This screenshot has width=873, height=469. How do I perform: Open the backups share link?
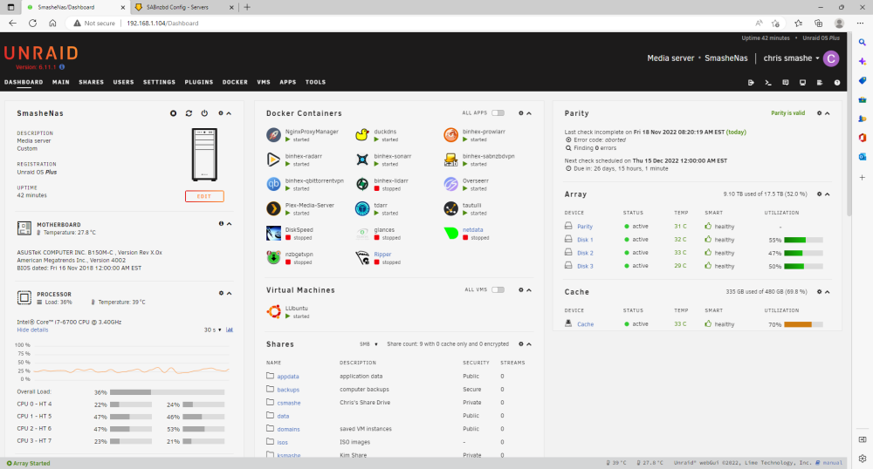pyautogui.click(x=288, y=390)
